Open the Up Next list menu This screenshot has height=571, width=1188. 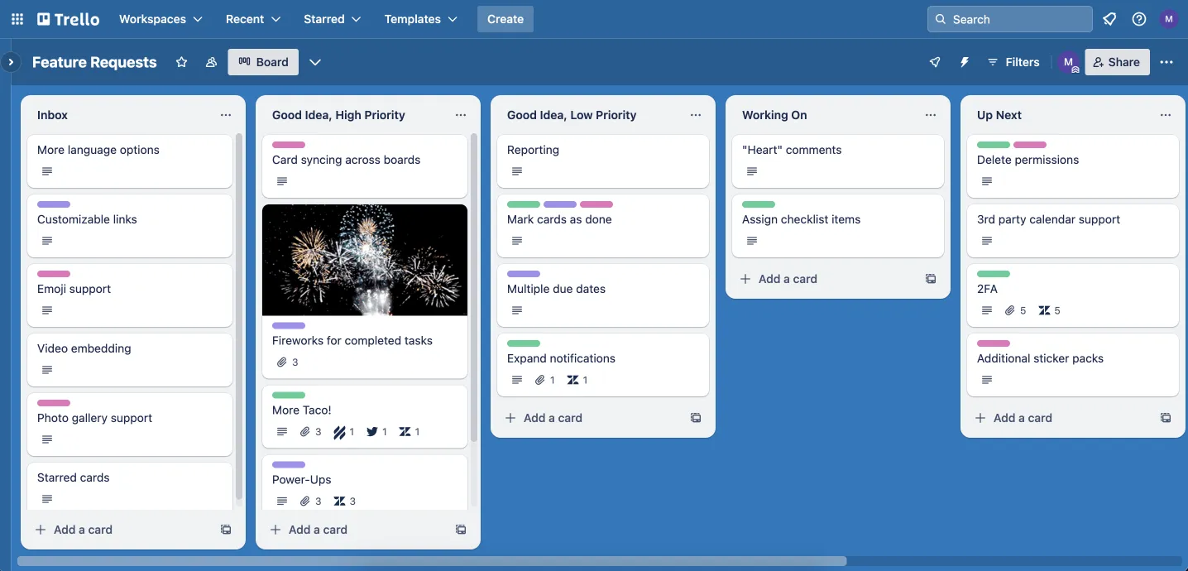point(1166,115)
